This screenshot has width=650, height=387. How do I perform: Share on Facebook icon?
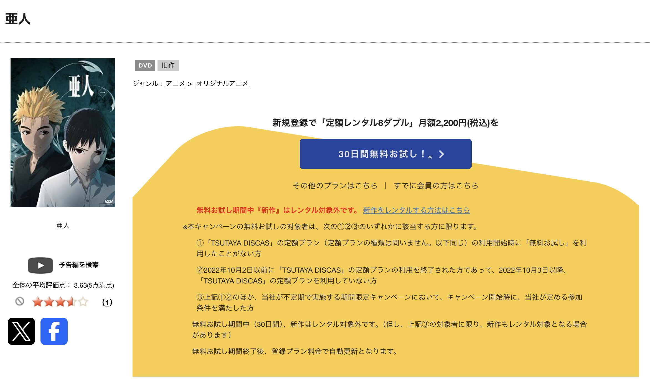[x=54, y=331]
